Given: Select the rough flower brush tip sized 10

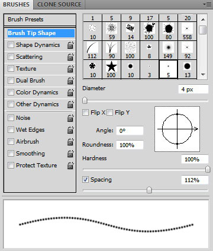Looking at the screenshot, I should (92, 69).
